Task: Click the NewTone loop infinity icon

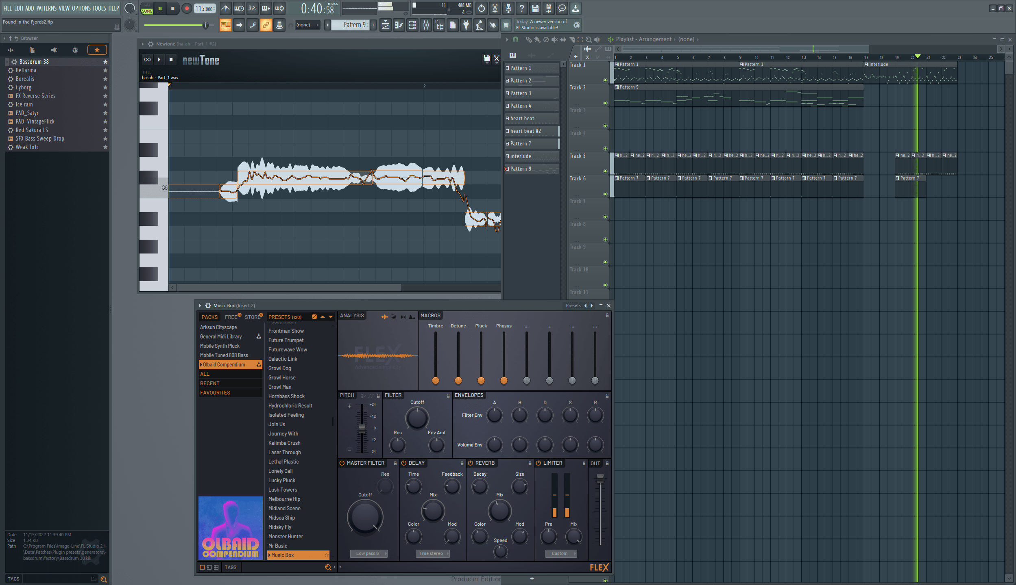Action: (x=147, y=59)
